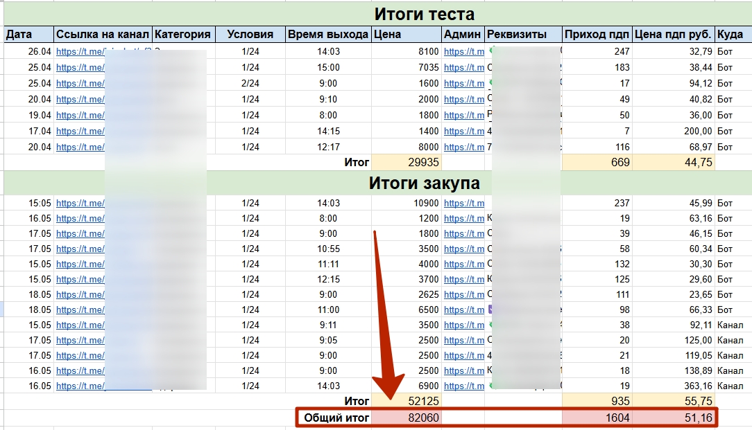Open the channel link in the 15:00 row

pos(80,68)
